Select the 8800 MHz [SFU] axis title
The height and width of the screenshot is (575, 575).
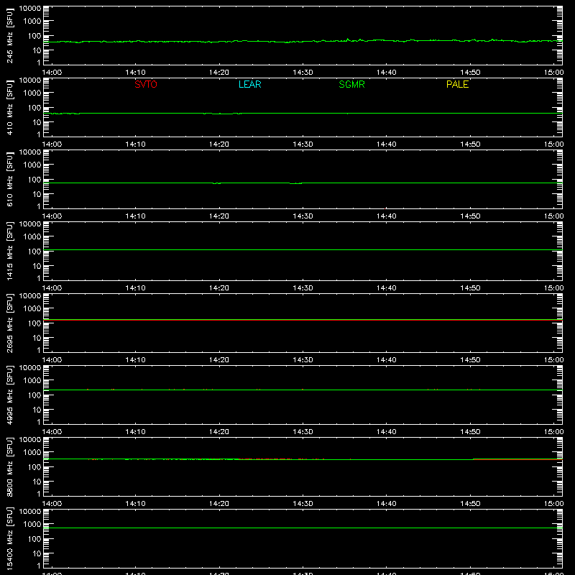pyautogui.click(x=9, y=466)
